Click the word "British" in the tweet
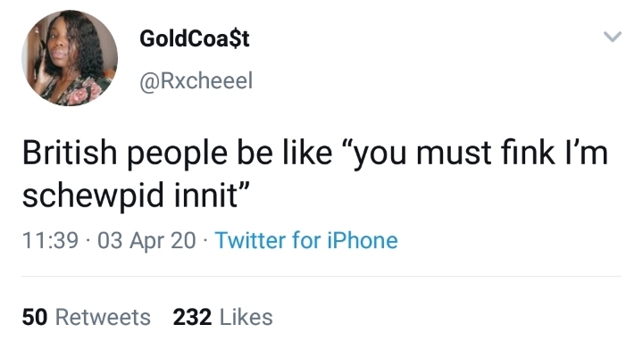The image size is (643, 341). click(x=70, y=153)
